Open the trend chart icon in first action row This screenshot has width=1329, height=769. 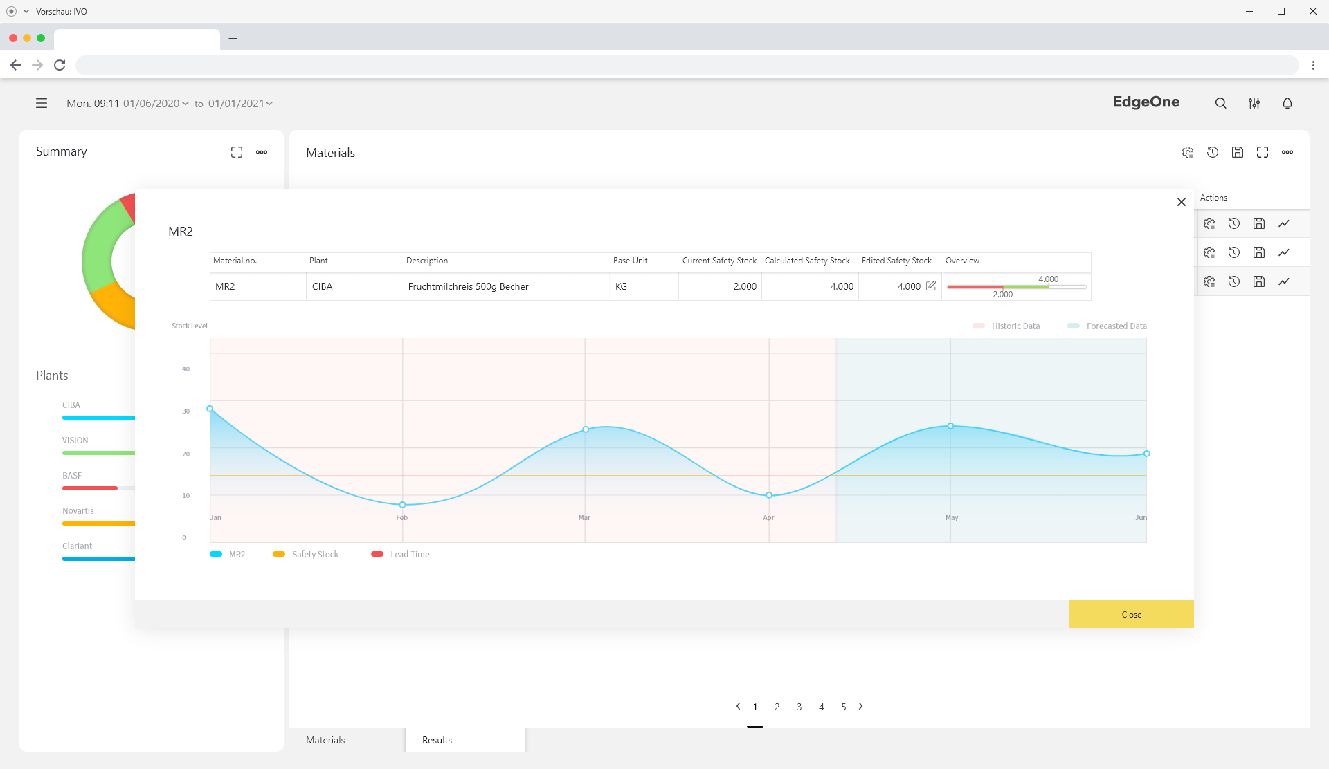pyautogui.click(x=1284, y=223)
